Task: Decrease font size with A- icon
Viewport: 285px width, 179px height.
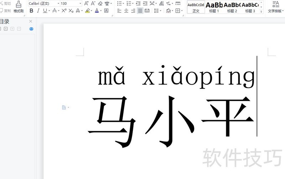Action: coord(93,3)
